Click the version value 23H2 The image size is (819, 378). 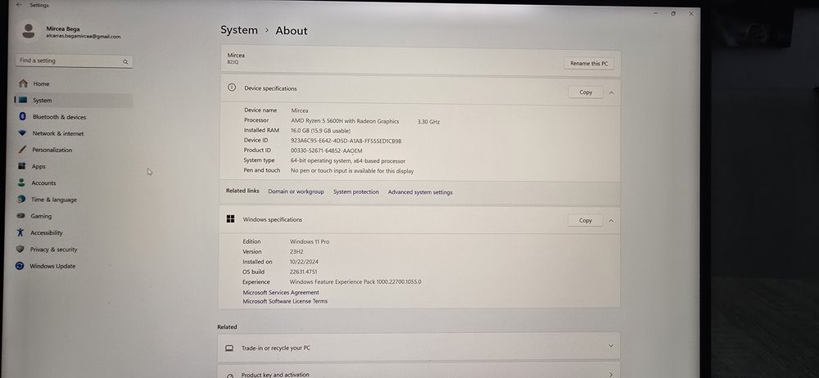[297, 252]
